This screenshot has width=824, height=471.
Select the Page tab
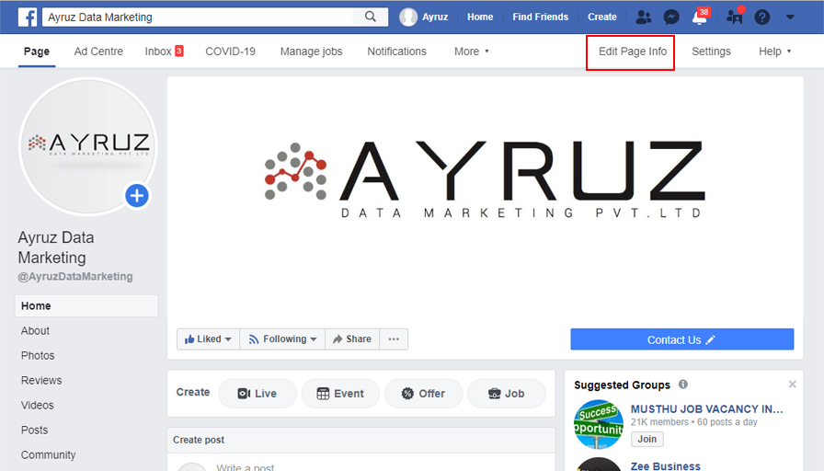click(37, 52)
